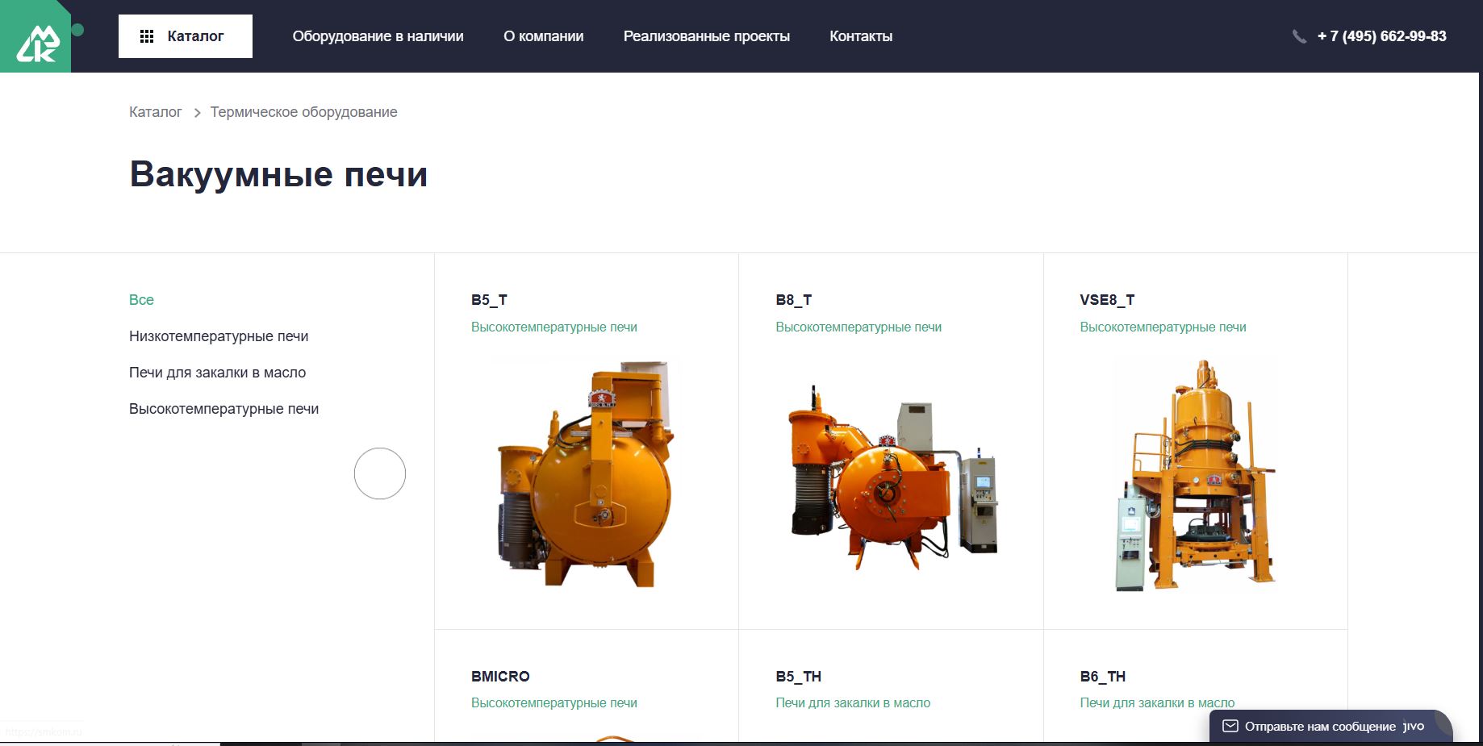The height and width of the screenshot is (746, 1483).
Task: Click the category link under BMICRO
Action: point(554,703)
